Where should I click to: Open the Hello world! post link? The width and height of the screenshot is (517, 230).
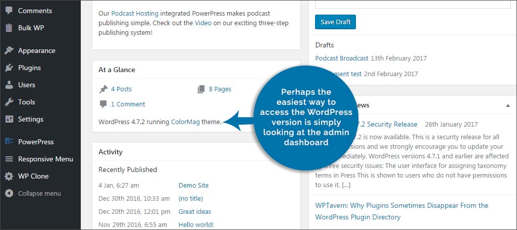click(x=196, y=225)
